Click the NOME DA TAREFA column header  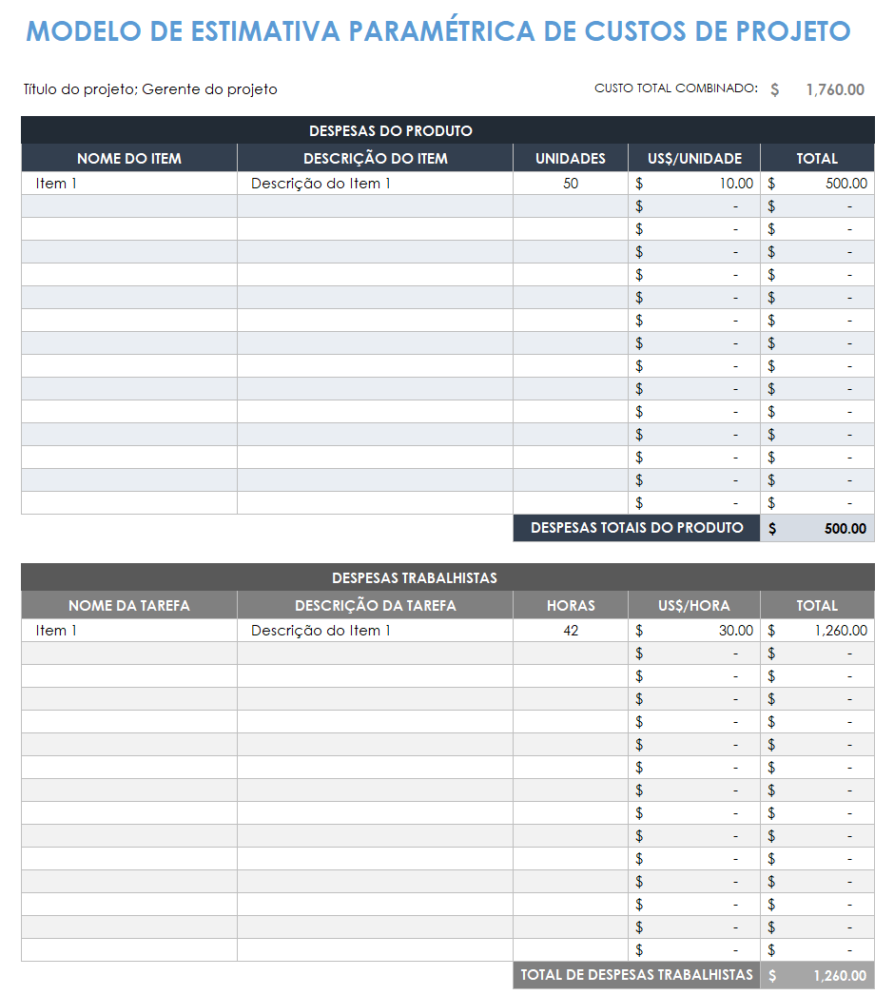click(x=129, y=605)
